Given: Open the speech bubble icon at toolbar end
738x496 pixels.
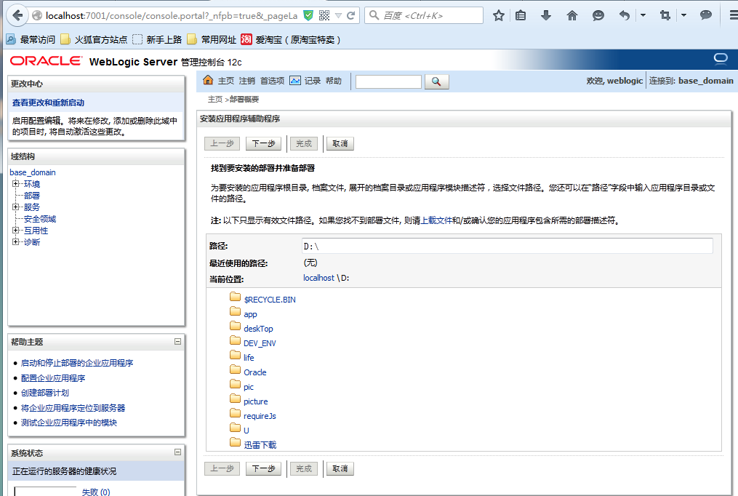Looking at the screenshot, I should [x=705, y=15].
